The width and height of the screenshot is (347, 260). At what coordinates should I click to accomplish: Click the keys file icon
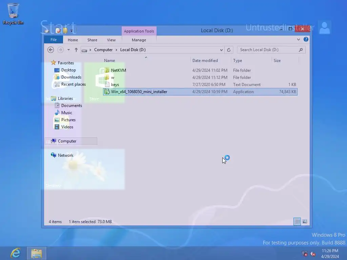pyautogui.click(x=107, y=84)
